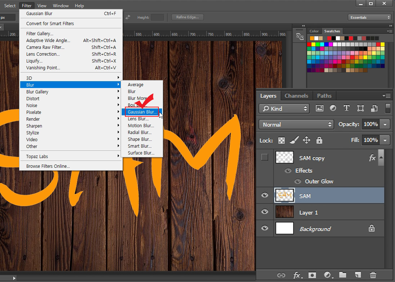Click the collapsed panel dock icon

[x=300, y=36]
